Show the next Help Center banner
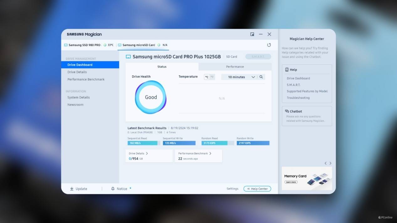 pyautogui.click(x=330, y=163)
